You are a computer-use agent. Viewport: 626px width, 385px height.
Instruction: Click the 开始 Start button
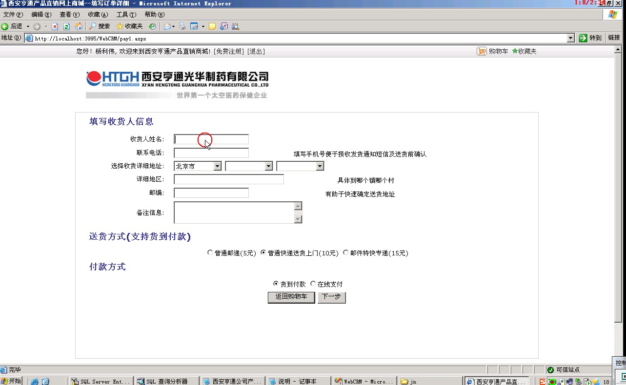coord(11,381)
